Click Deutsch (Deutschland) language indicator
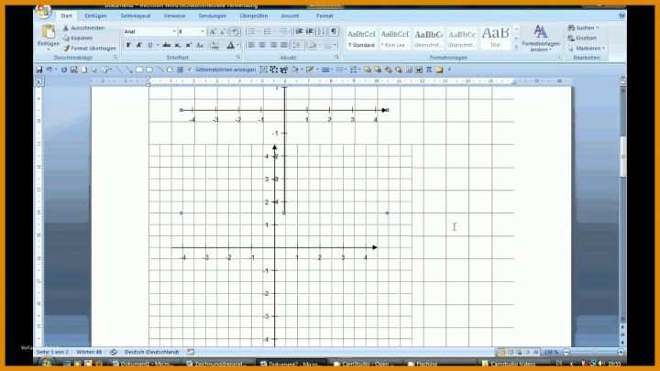Viewport: 660px width, 371px height. (x=151, y=352)
